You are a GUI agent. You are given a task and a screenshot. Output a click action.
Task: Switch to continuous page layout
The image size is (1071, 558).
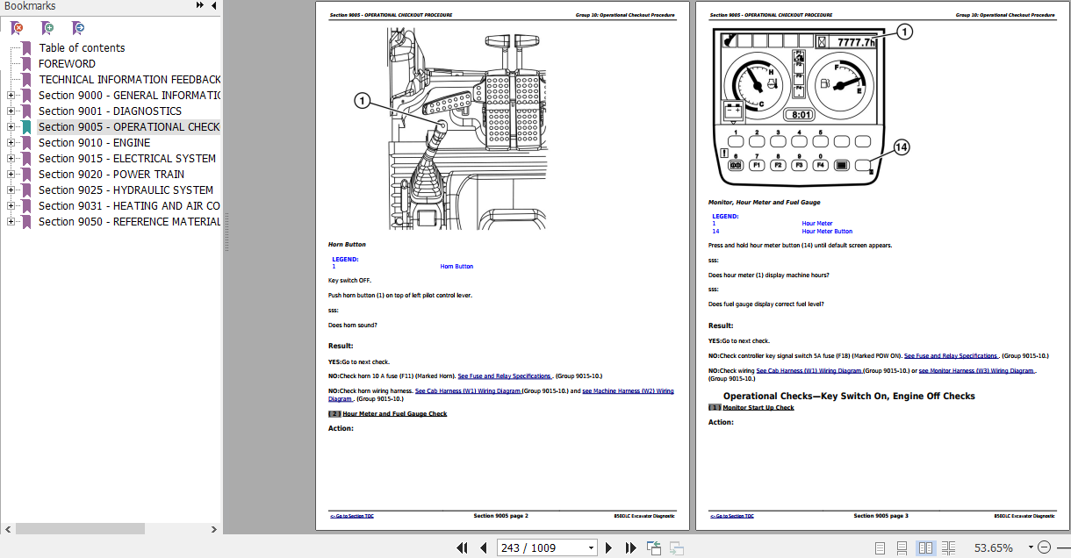point(902,548)
